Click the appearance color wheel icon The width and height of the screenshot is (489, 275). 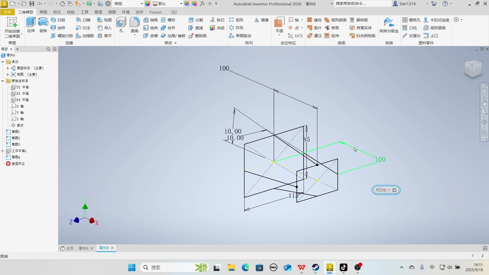click(147, 4)
